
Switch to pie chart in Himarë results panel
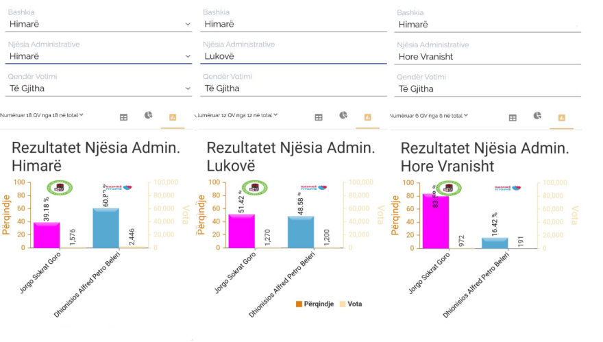[x=148, y=115]
